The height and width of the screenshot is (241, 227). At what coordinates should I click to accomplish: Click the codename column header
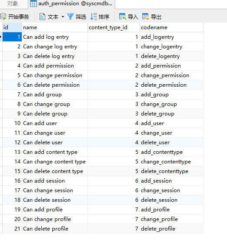[x=171, y=27]
